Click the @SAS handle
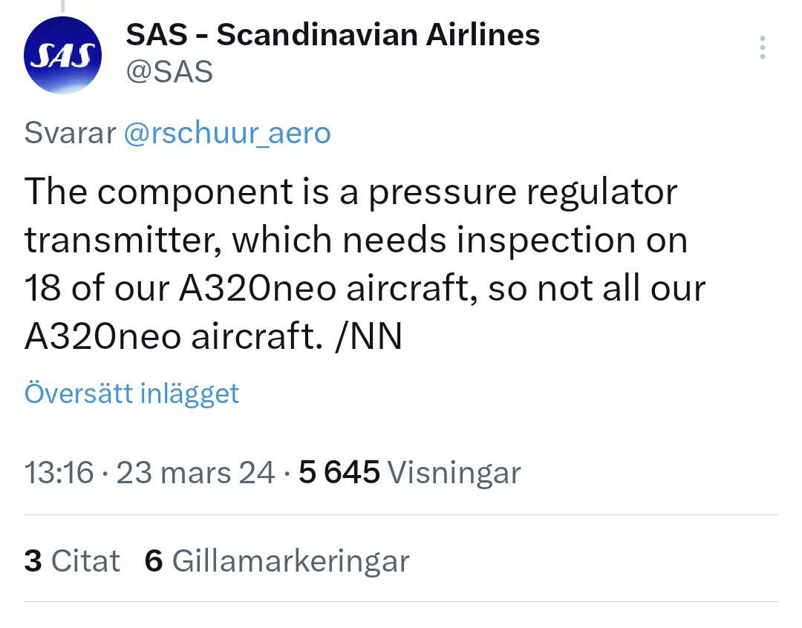 tap(169, 72)
